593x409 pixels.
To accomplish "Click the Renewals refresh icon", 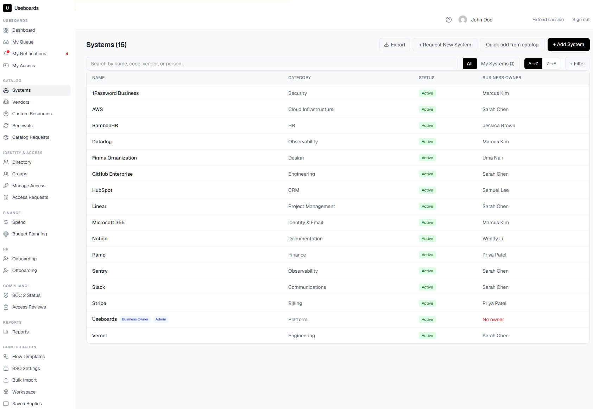I will (x=6, y=126).
